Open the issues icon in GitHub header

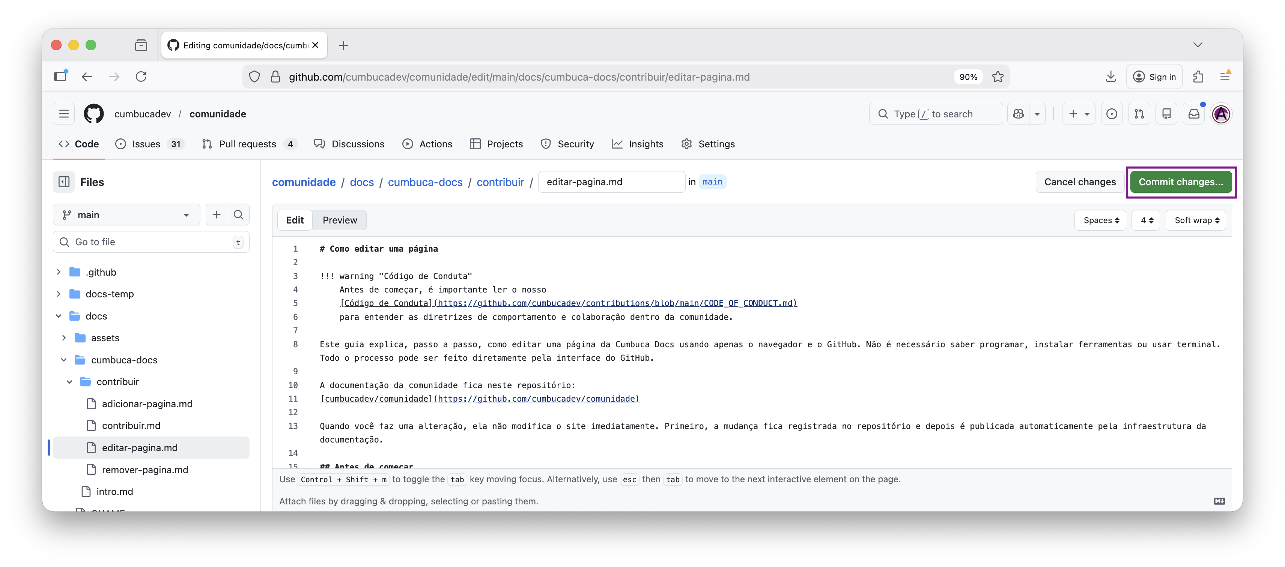(x=1111, y=114)
